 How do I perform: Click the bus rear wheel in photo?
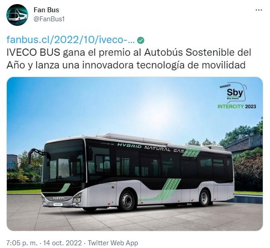(x=204, y=198)
